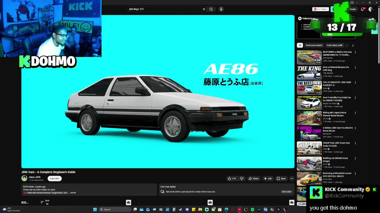Open the Camera app in taskbar
Image resolution: width=380 pixels, height=213 pixels.
pos(161,209)
